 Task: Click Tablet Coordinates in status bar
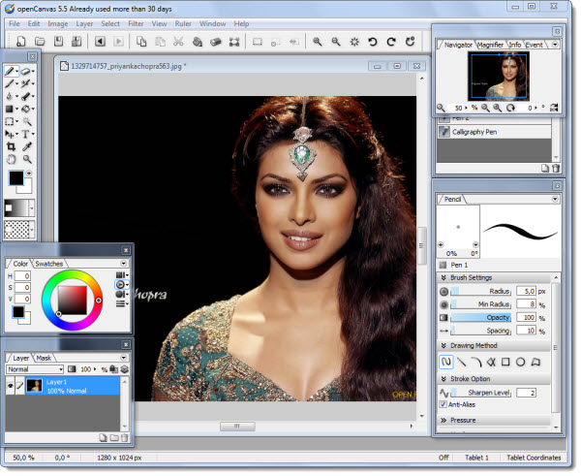pyautogui.click(x=534, y=458)
